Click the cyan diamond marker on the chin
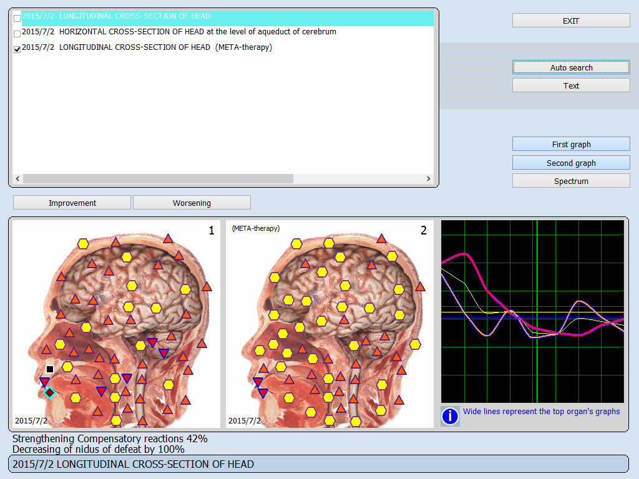Viewport: 639px width, 479px height. point(49,393)
